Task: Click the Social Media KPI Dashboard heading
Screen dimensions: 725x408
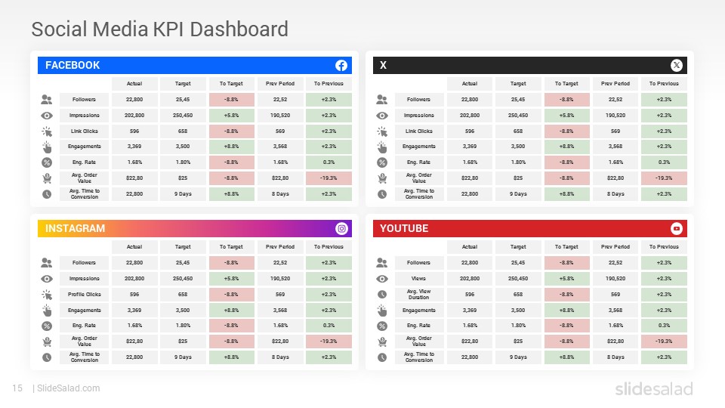Action: [x=160, y=29]
